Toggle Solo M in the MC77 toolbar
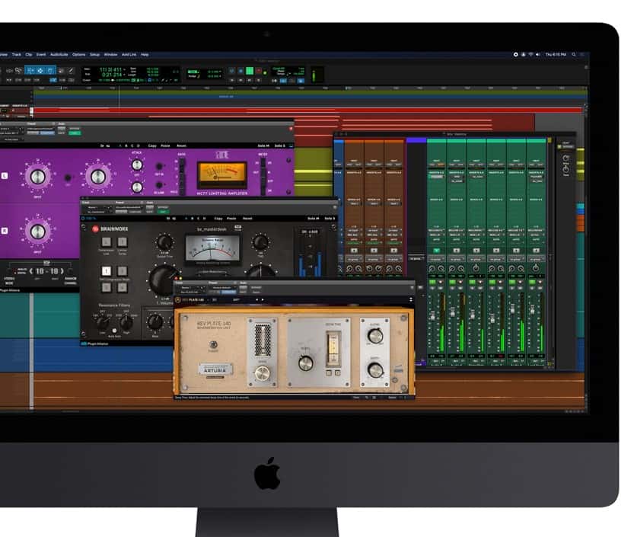Image resolution: width=634 pixels, height=537 pixels. (263, 145)
